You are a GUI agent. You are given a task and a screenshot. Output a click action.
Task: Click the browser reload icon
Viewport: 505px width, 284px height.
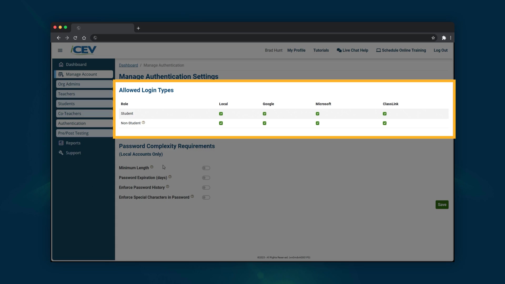[75, 38]
